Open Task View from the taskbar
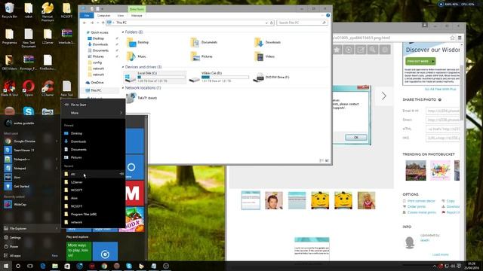The height and width of the screenshot is (271, 483). coord(30,266)
